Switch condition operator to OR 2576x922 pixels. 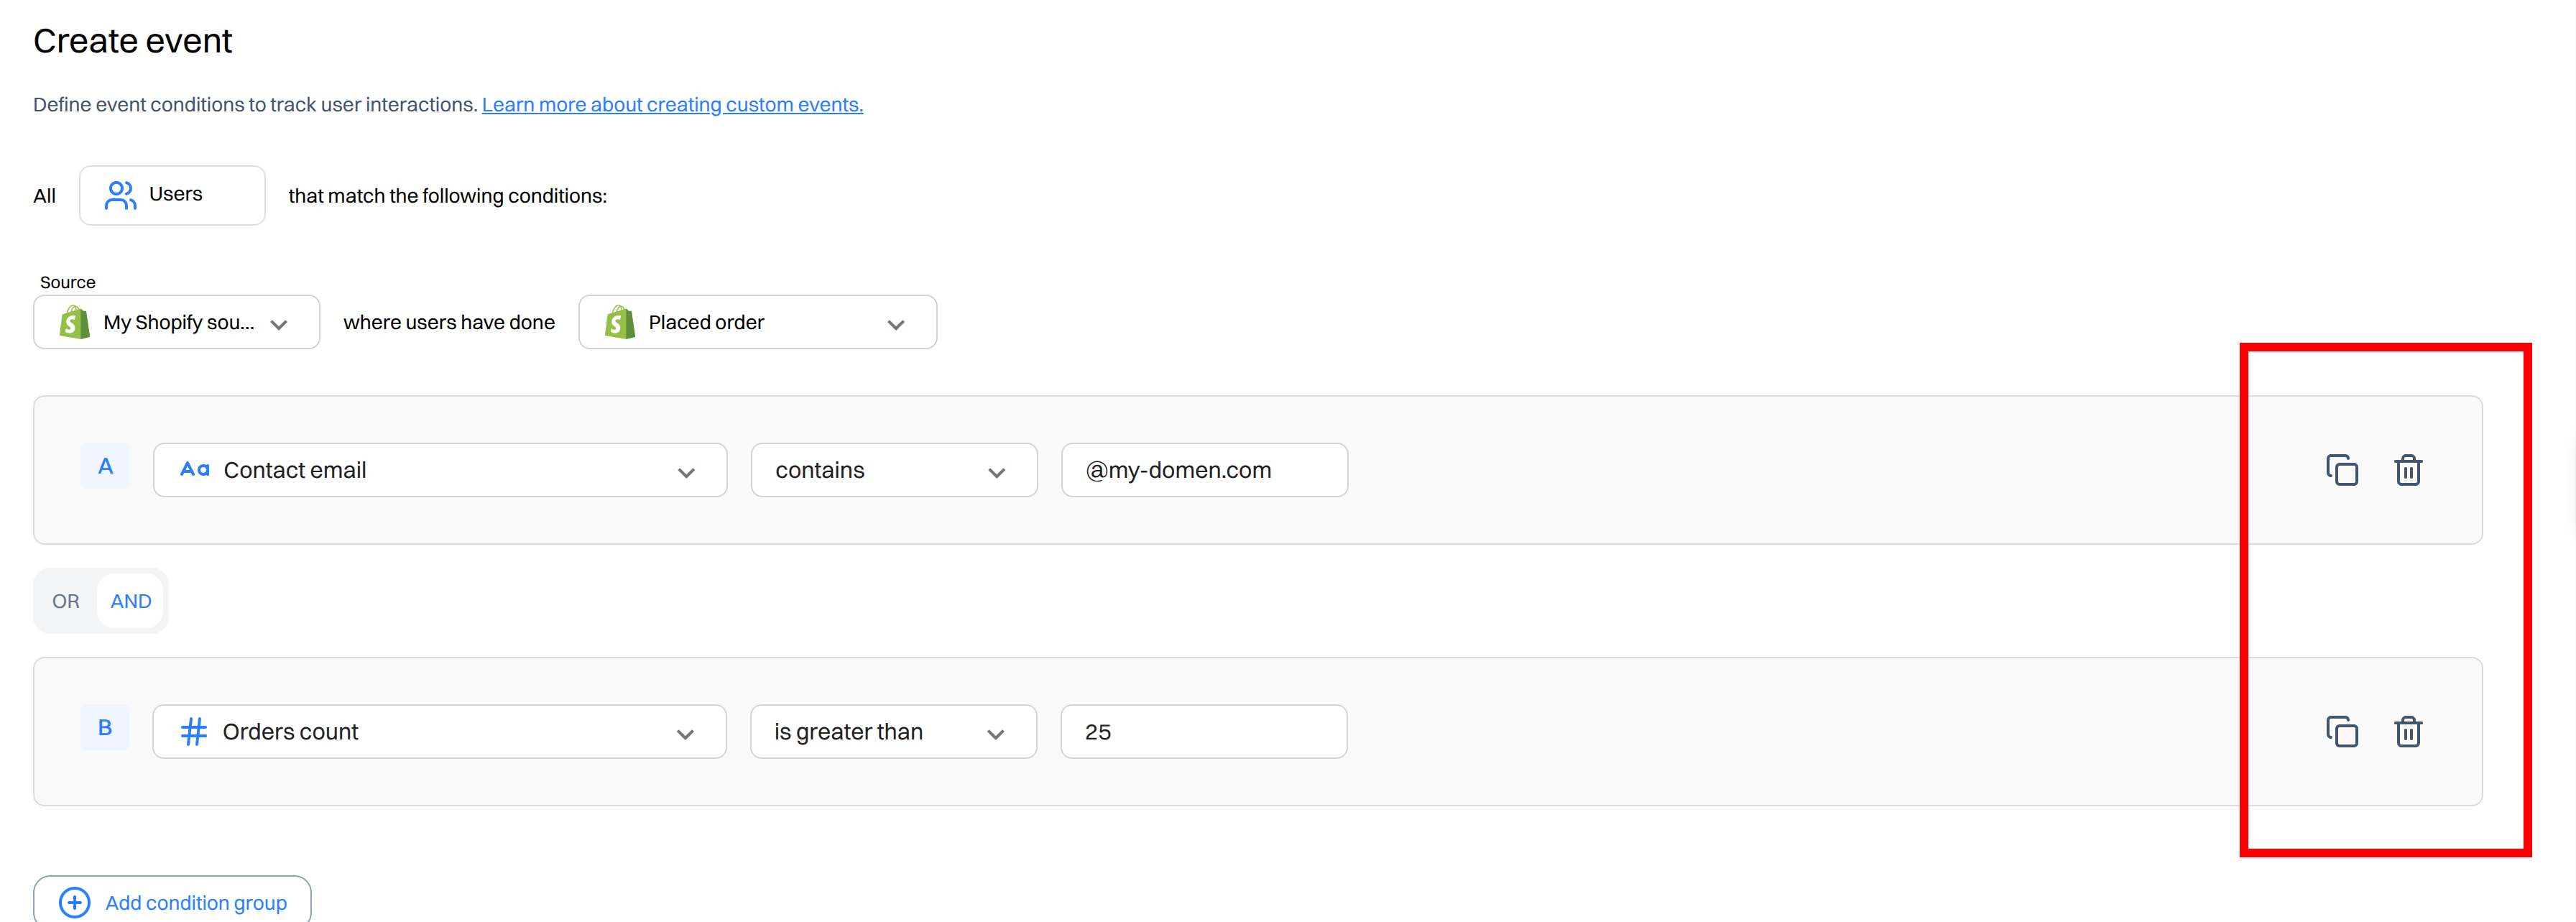tap(66, 601)
